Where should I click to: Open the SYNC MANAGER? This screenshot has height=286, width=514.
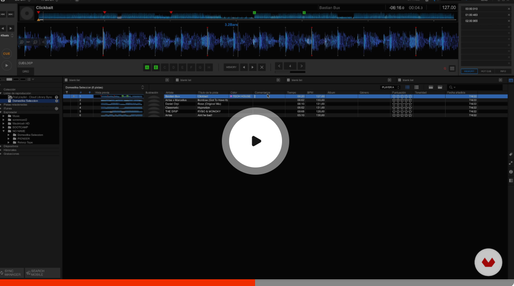[12, 273]
